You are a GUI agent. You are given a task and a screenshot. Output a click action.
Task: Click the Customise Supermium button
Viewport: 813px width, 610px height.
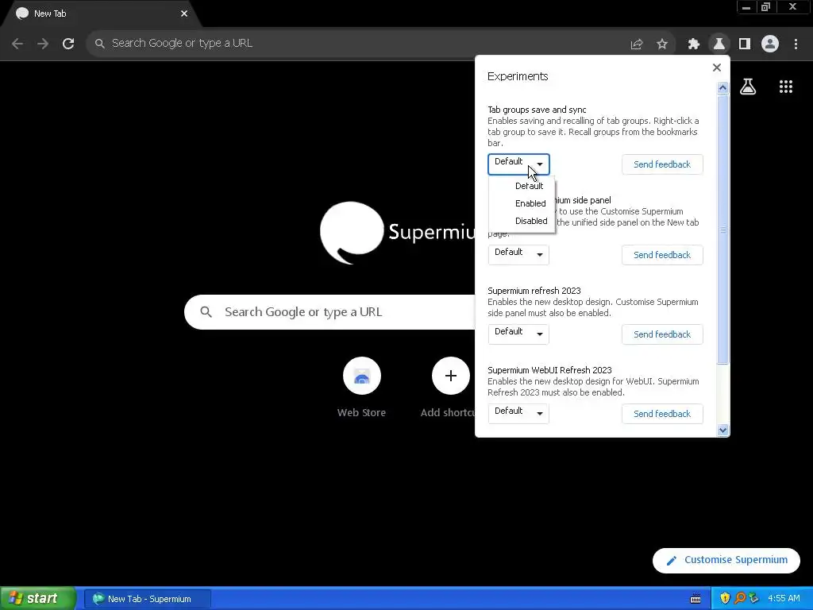726,560
